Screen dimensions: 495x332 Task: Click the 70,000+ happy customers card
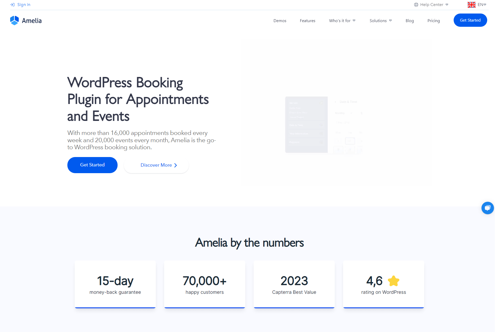coord(204,284)
